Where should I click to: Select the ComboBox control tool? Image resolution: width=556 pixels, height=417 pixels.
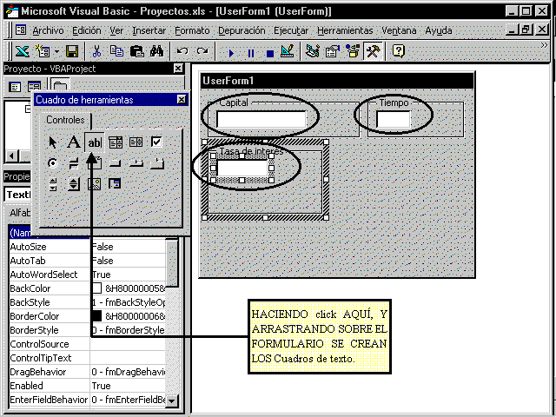(x=116, y=142)
